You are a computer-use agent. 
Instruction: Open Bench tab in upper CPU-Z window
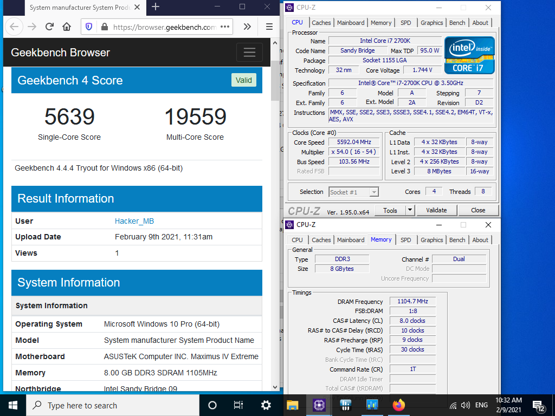[x=457, y=23]
